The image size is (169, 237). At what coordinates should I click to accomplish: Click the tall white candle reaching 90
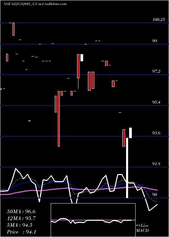(x=127, y=168)
